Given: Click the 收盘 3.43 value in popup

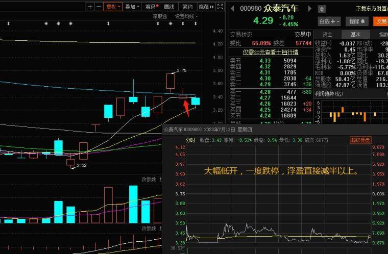Looking at the screenshot, I should (x=216, y=140).
